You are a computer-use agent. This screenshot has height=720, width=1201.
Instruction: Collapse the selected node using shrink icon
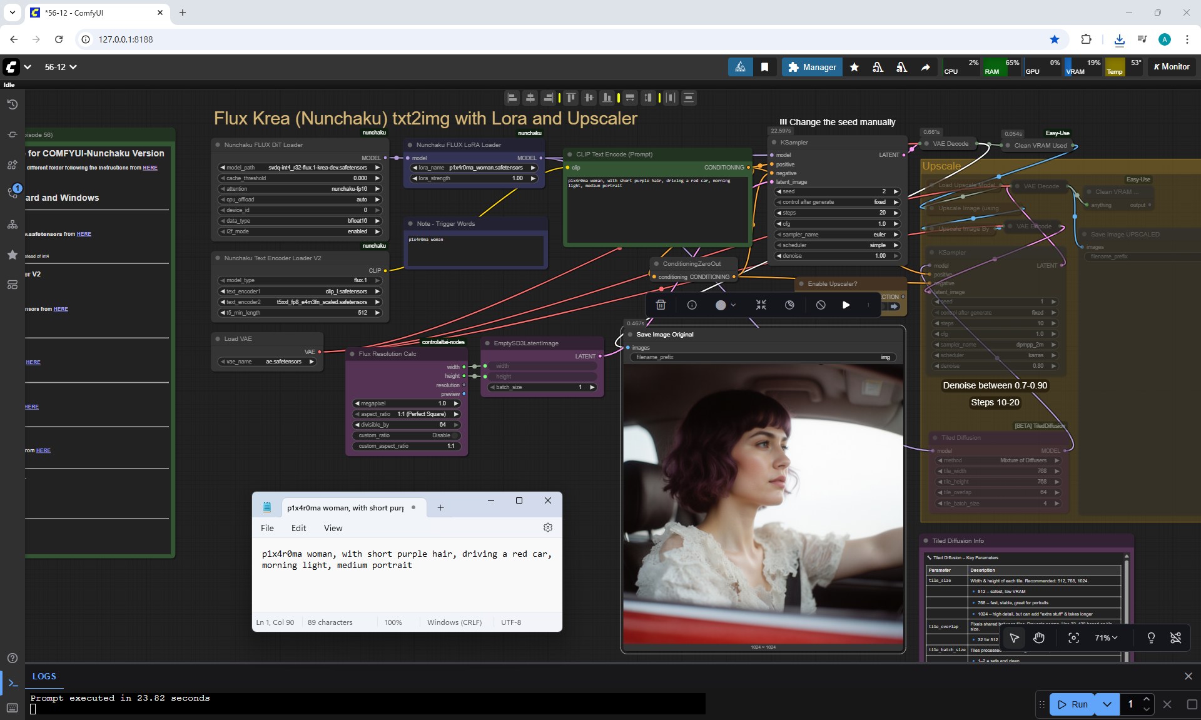761,305
